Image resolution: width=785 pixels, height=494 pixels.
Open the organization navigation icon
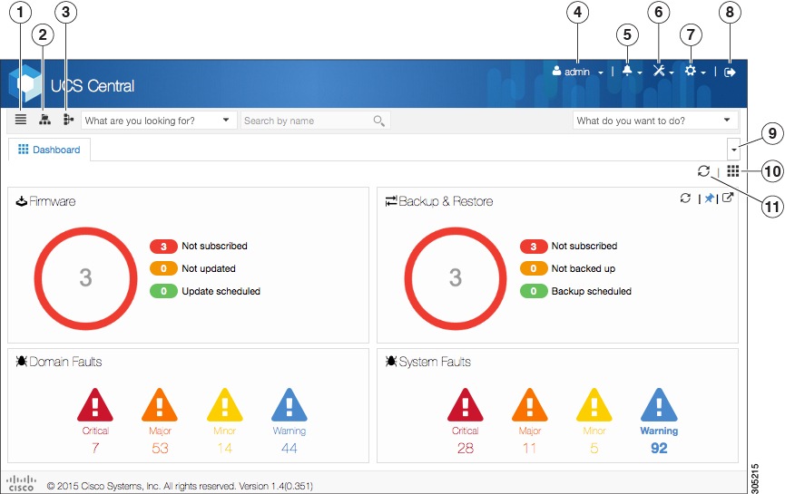point(44,120)
